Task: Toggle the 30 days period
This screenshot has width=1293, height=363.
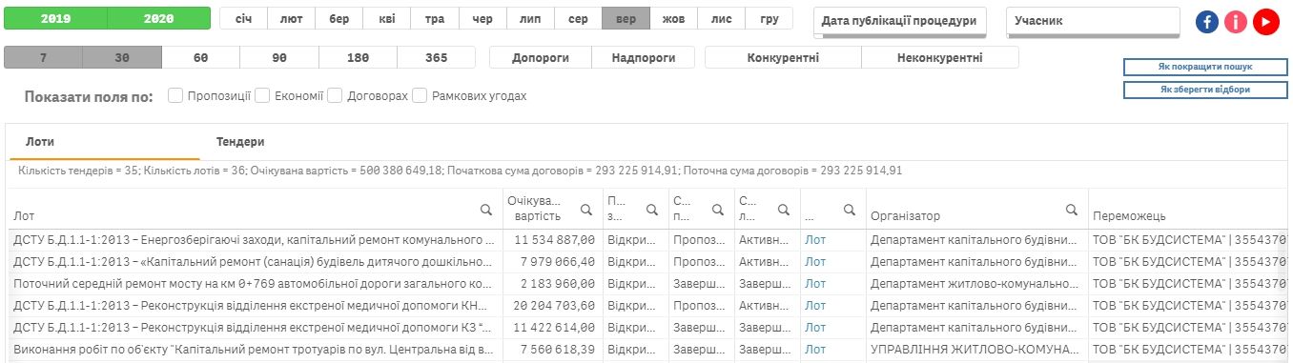Action: click(122, 57)
